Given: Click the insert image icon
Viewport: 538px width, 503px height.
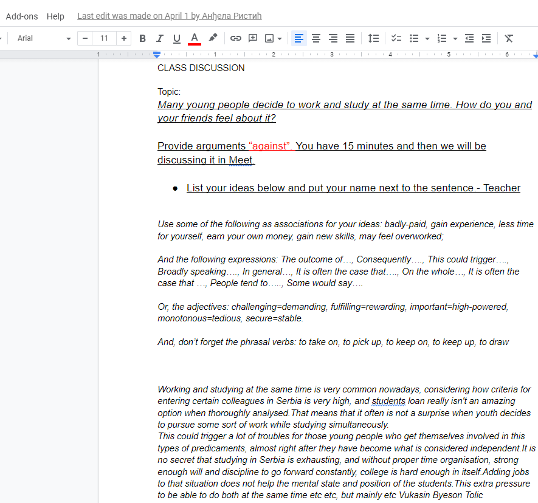Looking at the screenshot, I should pos(269,38).
